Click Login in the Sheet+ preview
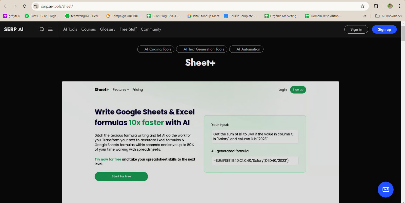Screen dimensions: 405x203 pyautogui.click(x=282, y=89)
